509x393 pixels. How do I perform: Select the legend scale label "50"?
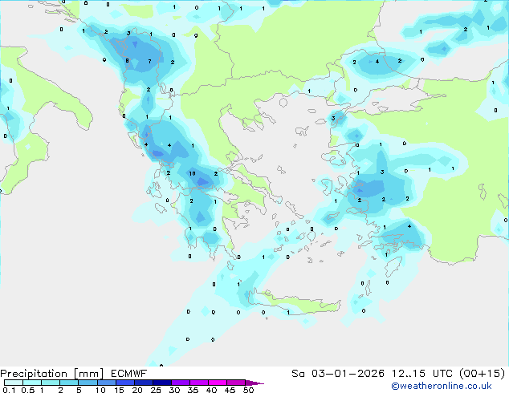249,390
